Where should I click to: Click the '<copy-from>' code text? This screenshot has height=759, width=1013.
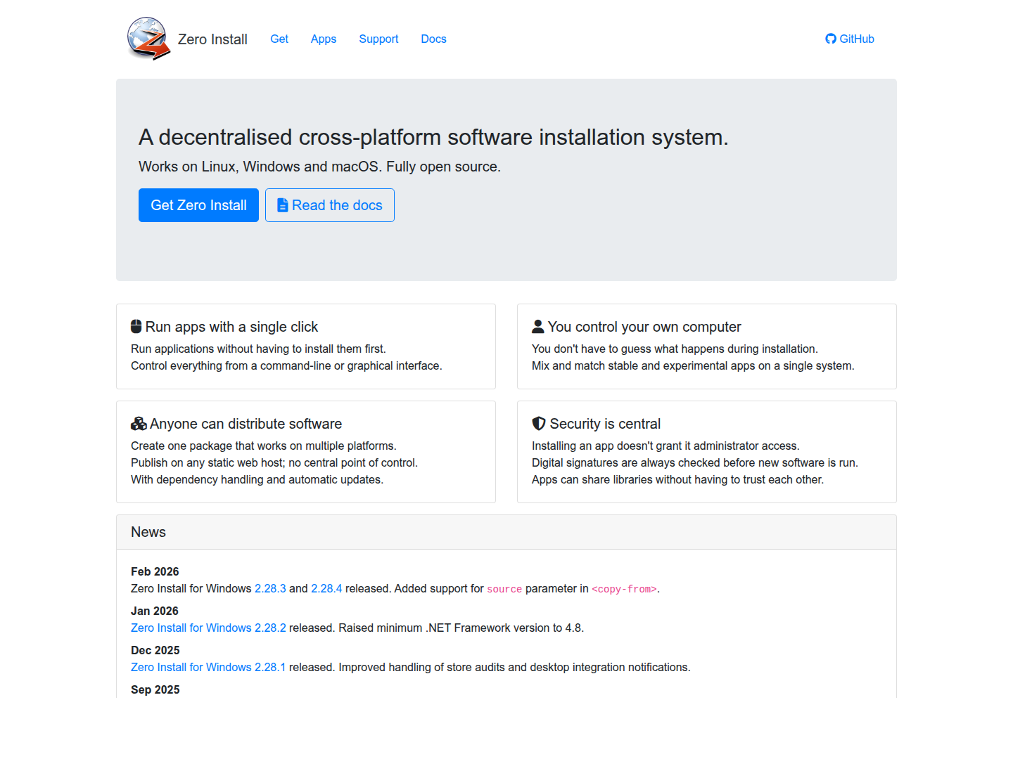(x=624, y=589)
